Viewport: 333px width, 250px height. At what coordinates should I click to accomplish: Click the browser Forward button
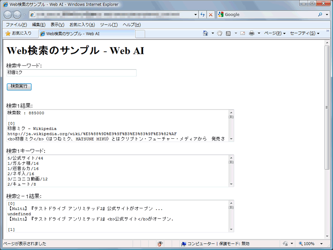pos(17,15)
